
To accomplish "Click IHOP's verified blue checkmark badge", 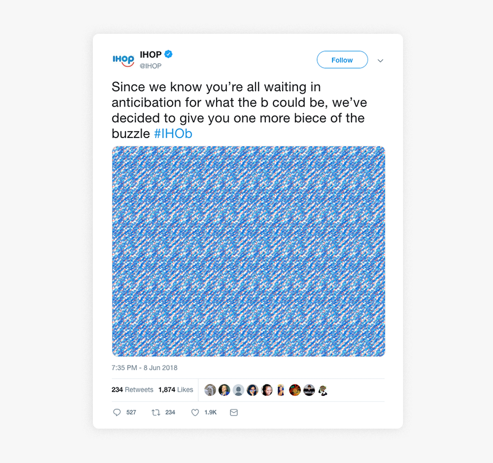I will [x=168, y=53].
